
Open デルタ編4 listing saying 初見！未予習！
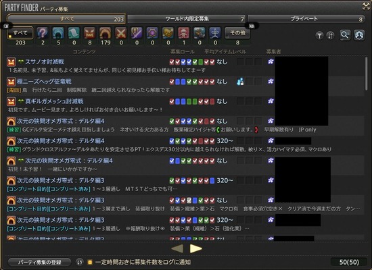point(185,165)
